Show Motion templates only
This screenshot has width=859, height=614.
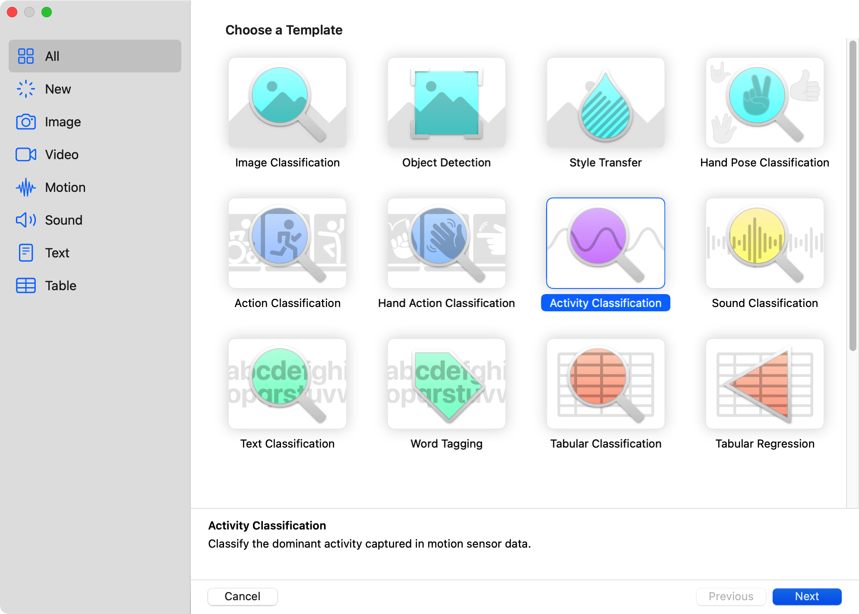[65, 187]
